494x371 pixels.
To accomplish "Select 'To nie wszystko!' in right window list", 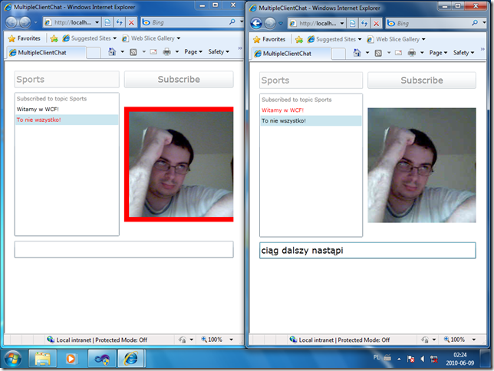I will pyautogui.click(x=311, y=120).
